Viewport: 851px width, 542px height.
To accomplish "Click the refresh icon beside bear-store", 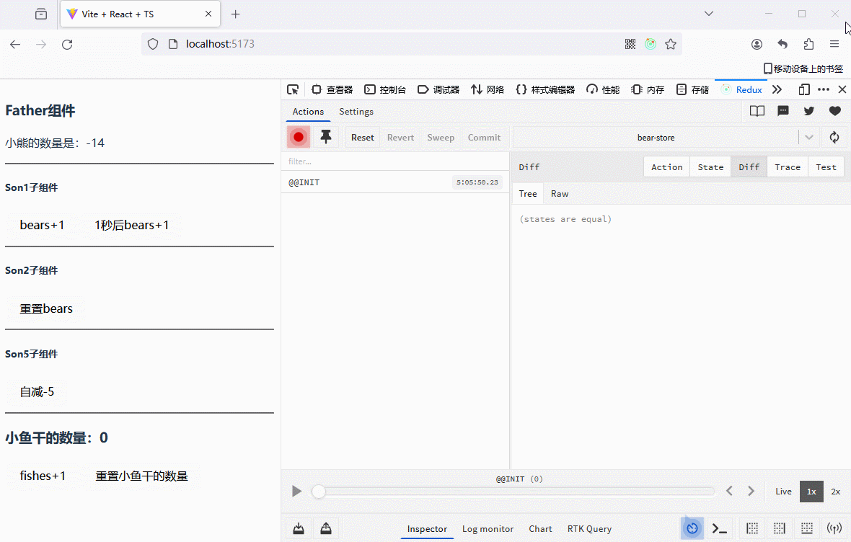I will point(834,137).
